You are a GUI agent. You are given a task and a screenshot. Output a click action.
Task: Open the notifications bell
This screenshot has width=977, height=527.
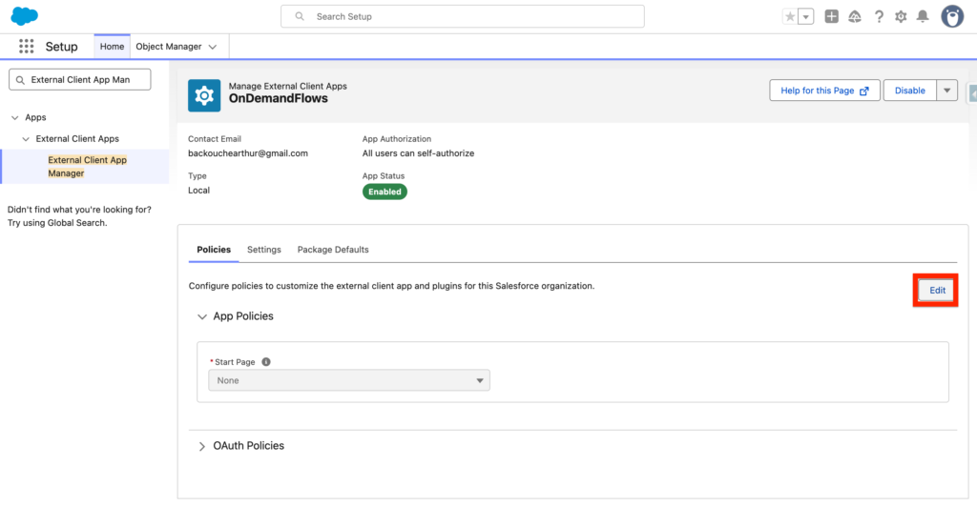(x=923, y=16)
